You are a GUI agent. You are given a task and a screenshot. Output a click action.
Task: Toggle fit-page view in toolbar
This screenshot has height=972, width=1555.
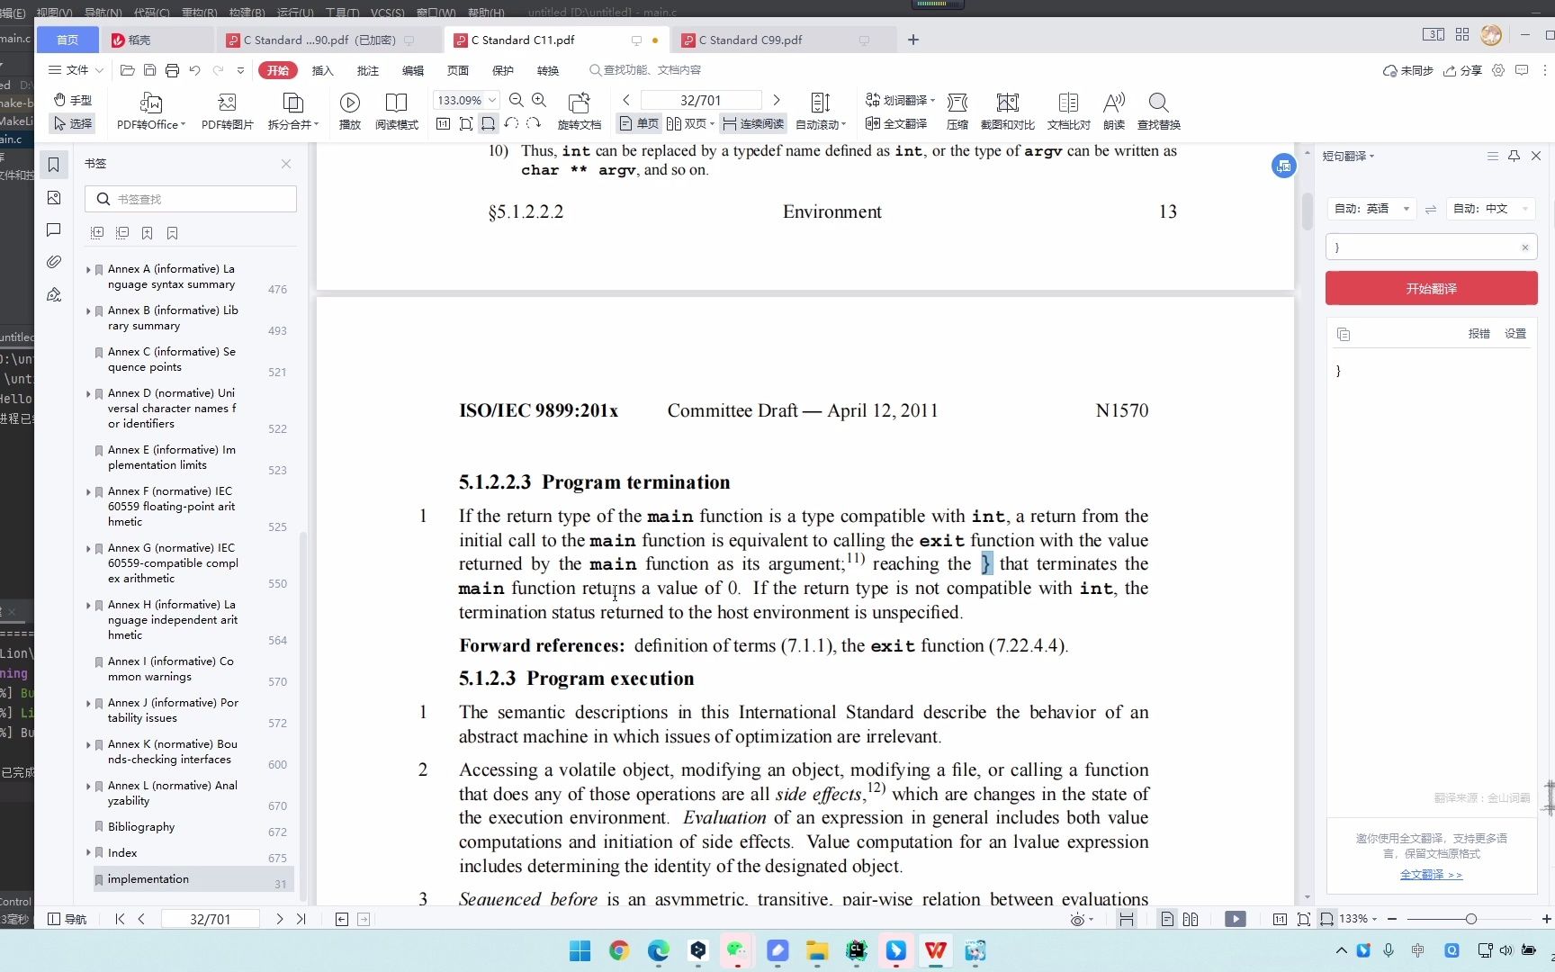465,123
